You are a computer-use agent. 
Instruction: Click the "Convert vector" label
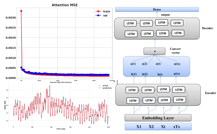tap(175, 51)
